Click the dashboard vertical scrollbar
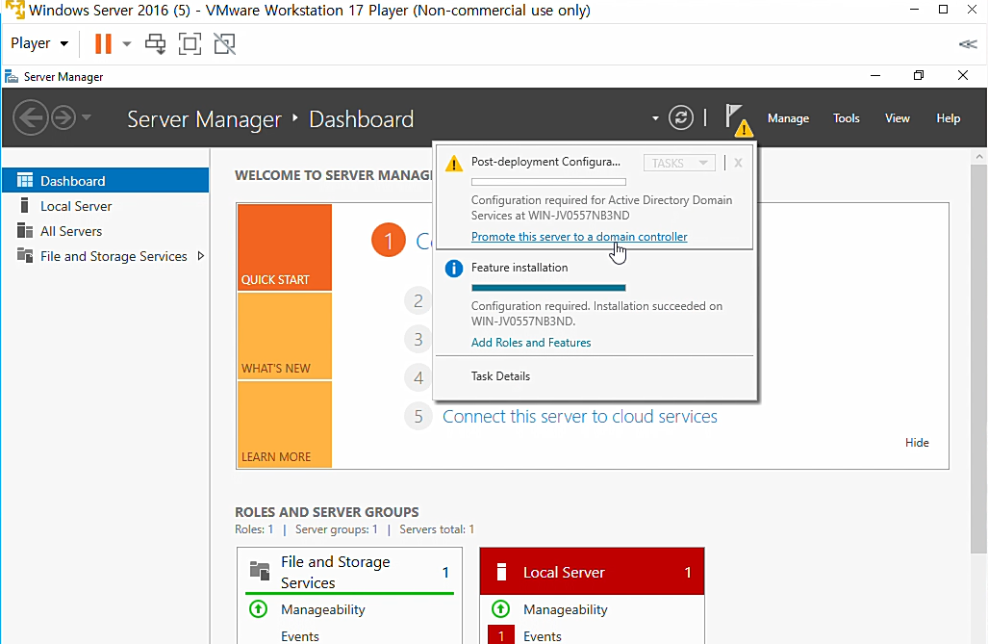The image size is (988, 644). point(978,359)
